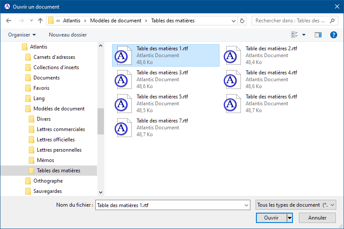Toggle the preview pane icon
Viewport: 344px width, 229px height.
318,35
